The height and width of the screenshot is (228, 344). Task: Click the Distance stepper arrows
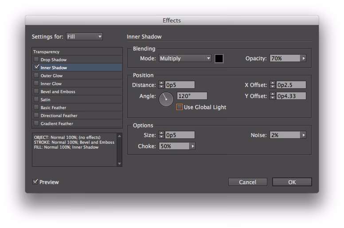point(161,85)
